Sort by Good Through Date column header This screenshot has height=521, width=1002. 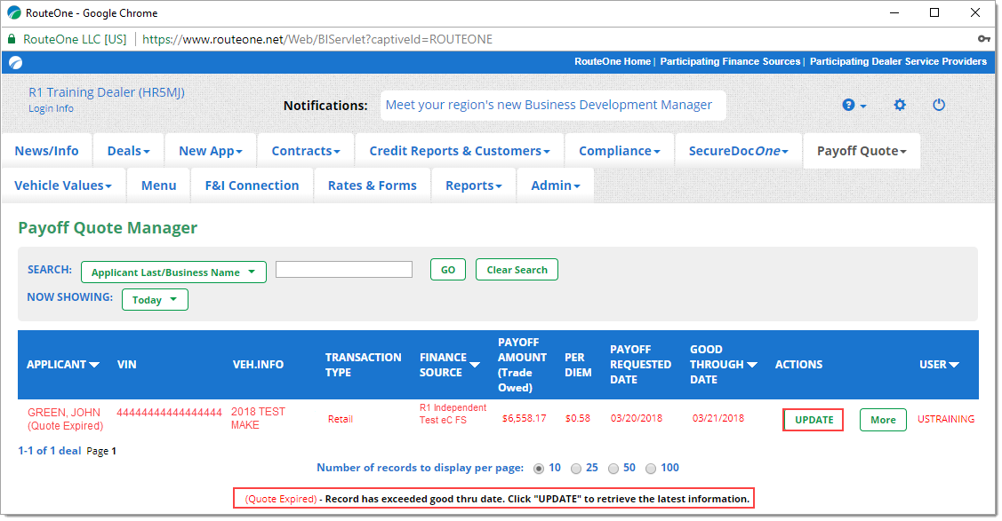coord(724,365)
